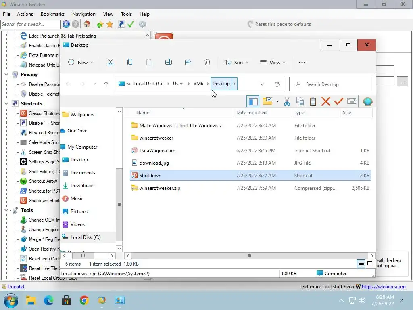Click Users in the address breadcrumb
The width and height of the screenshot is (413, 310).
(x=179, y=84)
